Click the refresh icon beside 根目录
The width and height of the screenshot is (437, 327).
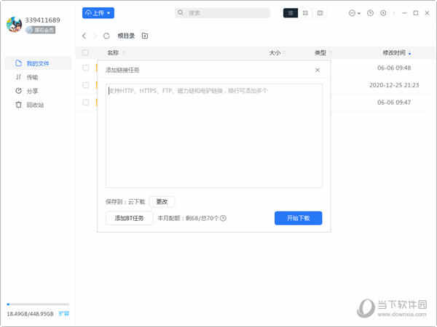point(106,36)
